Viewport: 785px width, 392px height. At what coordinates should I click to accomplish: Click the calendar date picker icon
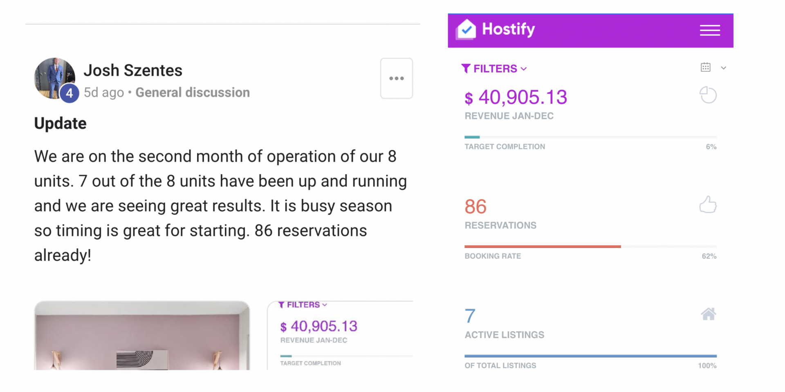pyautogui.click(x=705, y=68)
